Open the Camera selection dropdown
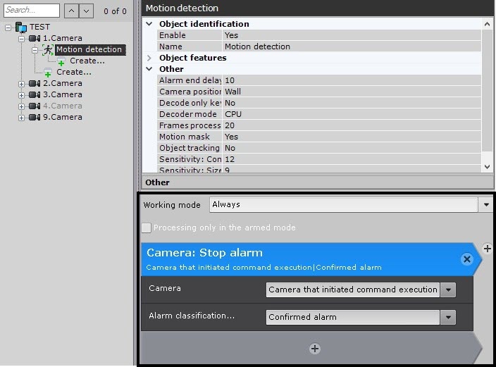Viewport: 496px width, 367px height. tap(448, 290)
